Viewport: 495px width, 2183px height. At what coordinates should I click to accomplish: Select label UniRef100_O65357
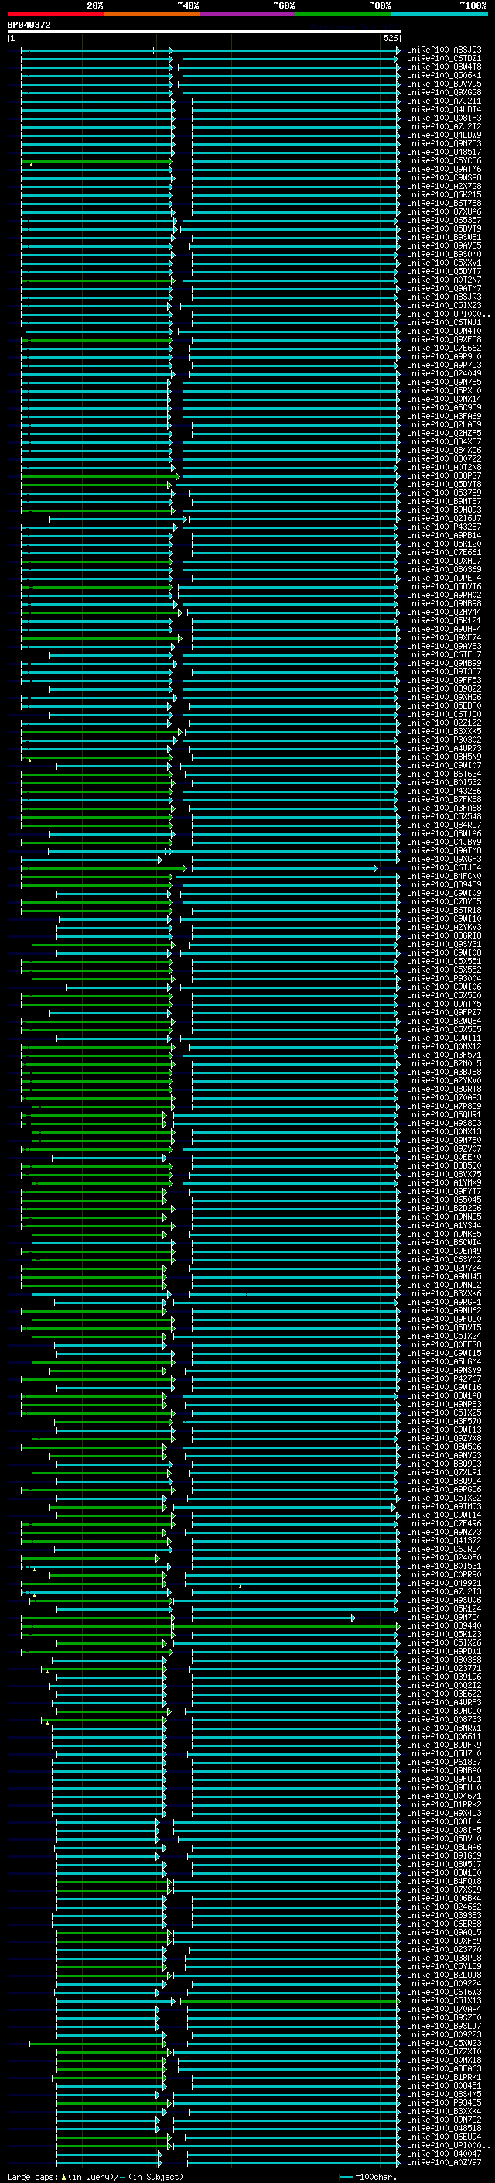click(444, 221)
